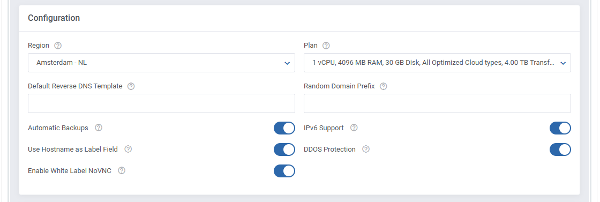Click the Use Hostname as Label Field text
Image resolution: width=600 pixels, height=202 pixels.
coord(73,149)
